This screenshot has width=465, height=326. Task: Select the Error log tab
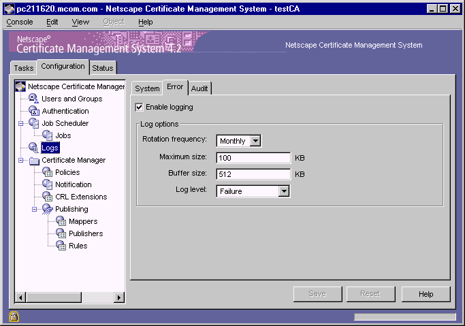[x=175, y=87]
